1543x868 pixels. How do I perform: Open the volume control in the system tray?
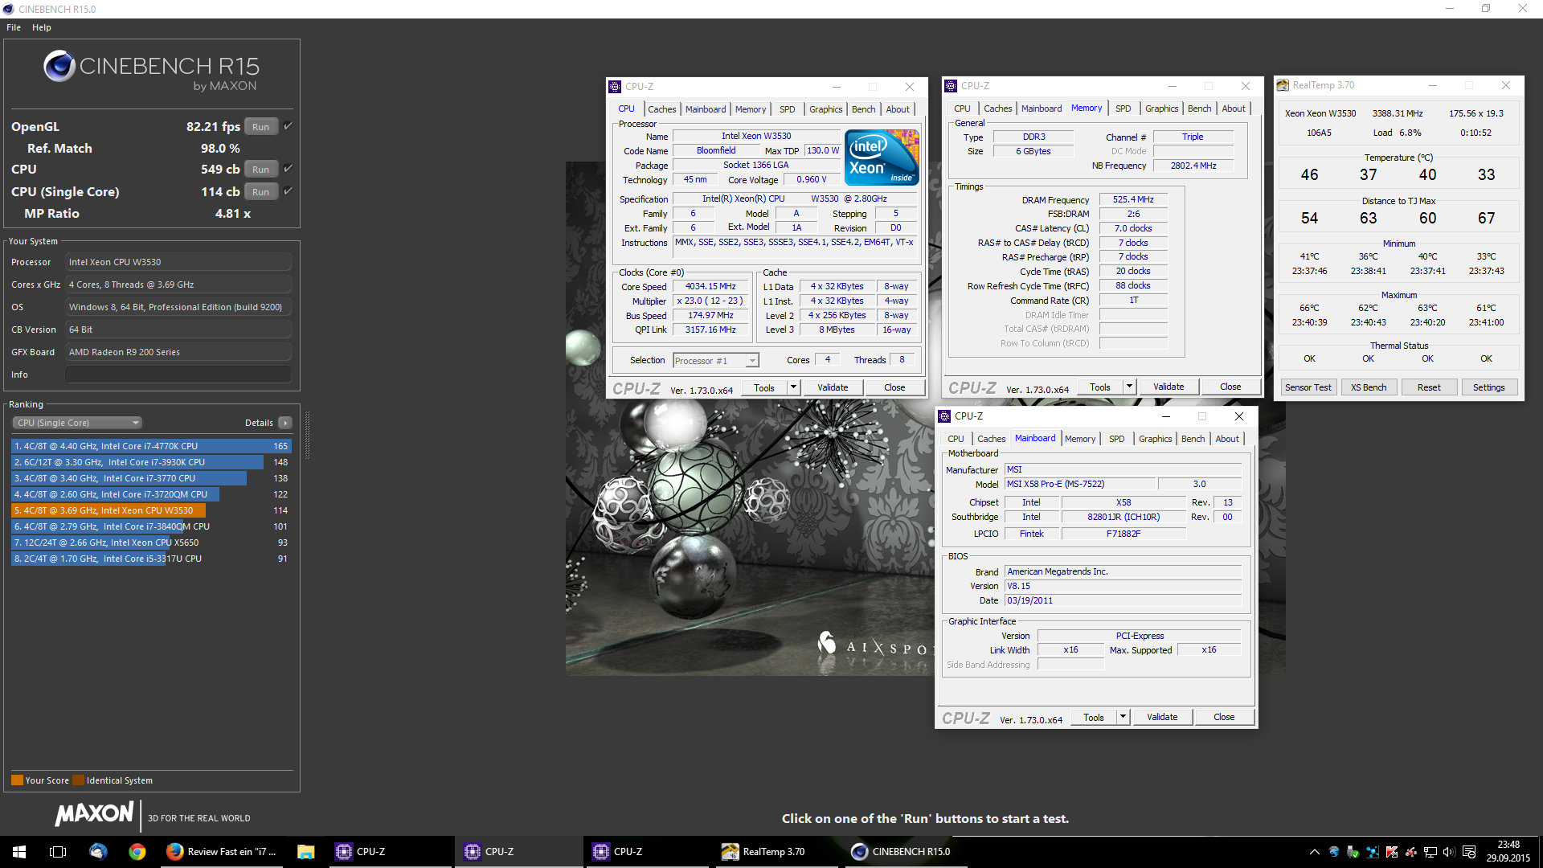coord(1449,852)
